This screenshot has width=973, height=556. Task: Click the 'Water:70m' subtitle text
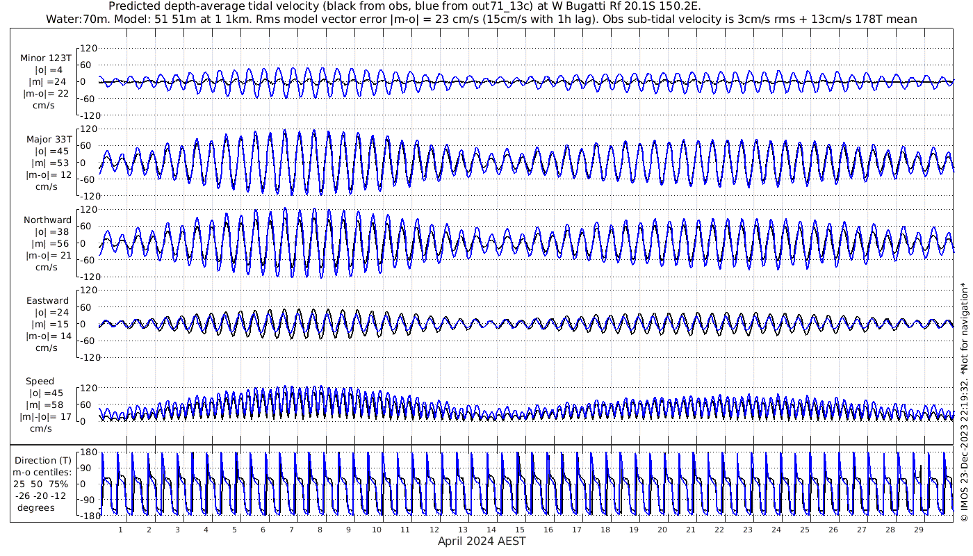coord(77,19)
